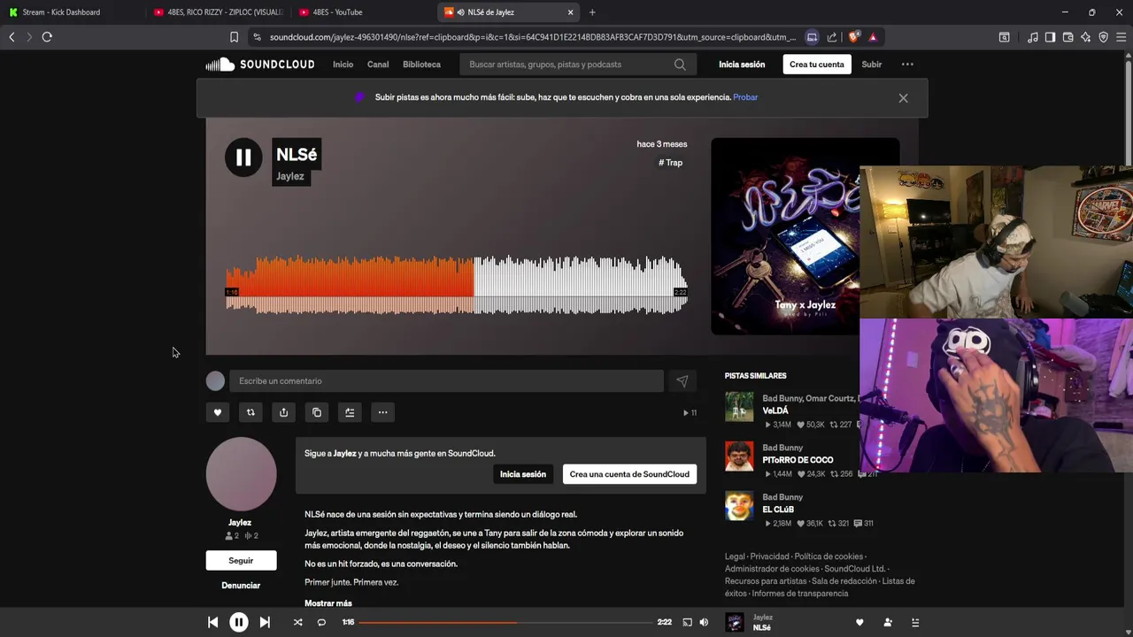1133x637 pixels.
Task: Open the EL CLúB similar track
Action: point(778,510)
